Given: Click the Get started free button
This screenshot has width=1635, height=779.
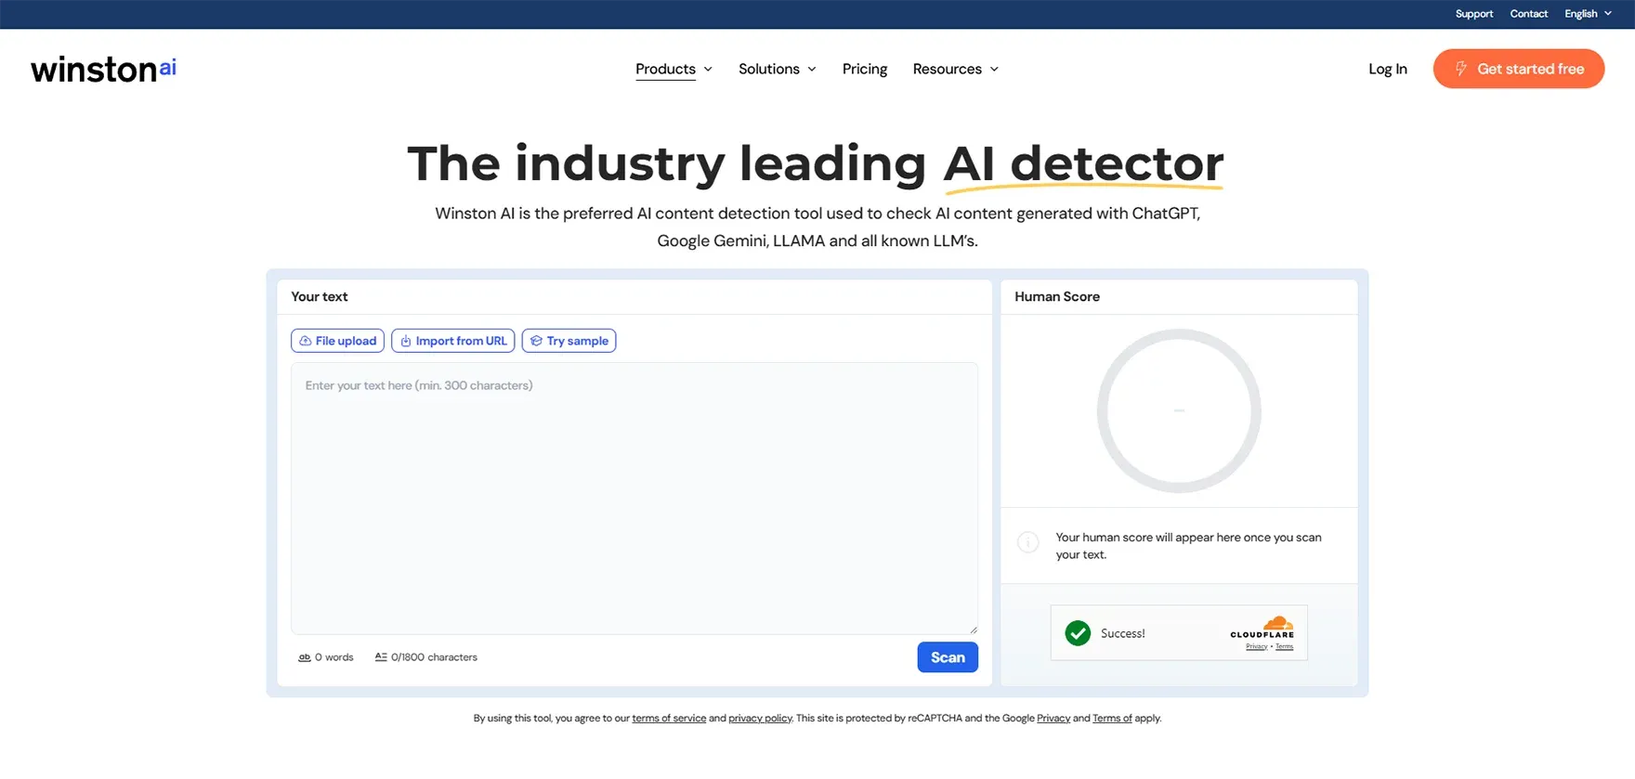Looking at the screenshot, I should 1519,69.
